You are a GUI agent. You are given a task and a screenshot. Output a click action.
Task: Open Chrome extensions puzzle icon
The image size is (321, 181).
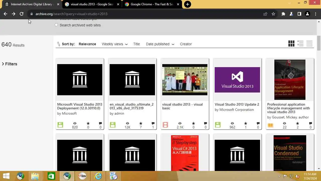click(283, 14)
